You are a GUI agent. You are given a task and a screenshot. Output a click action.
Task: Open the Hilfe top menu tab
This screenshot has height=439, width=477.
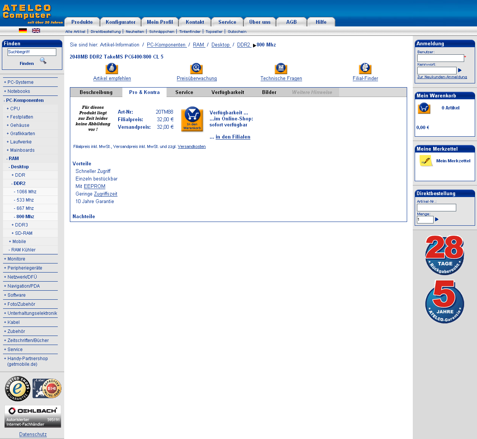point(321,22)
